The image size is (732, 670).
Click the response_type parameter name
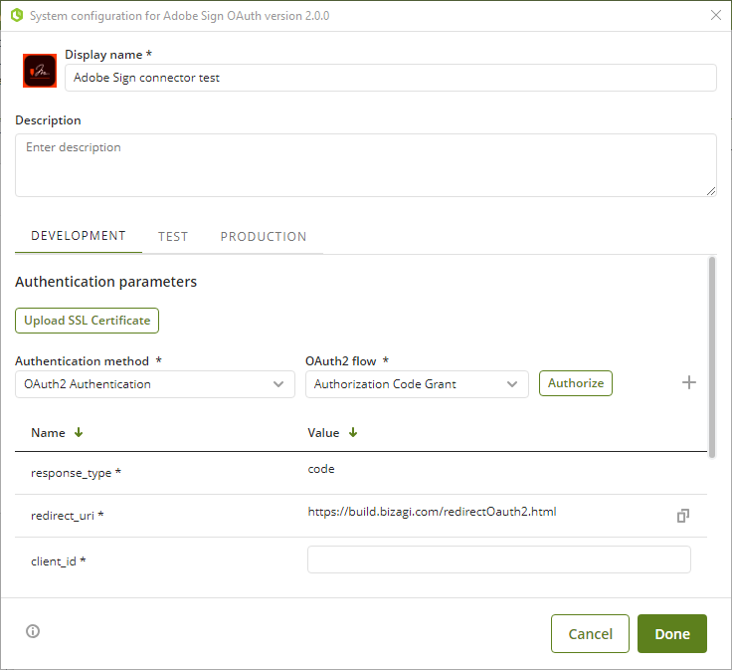[76, 473]
